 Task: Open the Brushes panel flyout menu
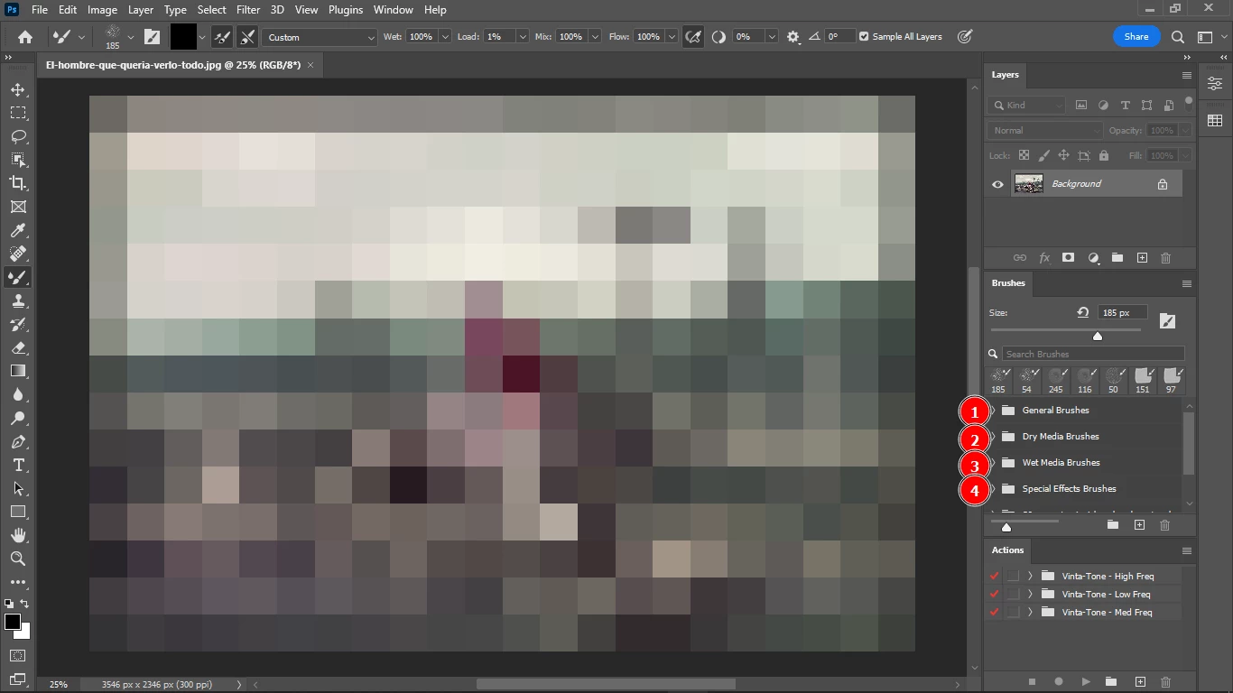point(1187,283)
